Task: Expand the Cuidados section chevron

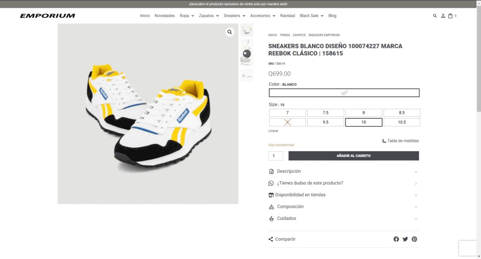Action: click(x=416, y=219)
